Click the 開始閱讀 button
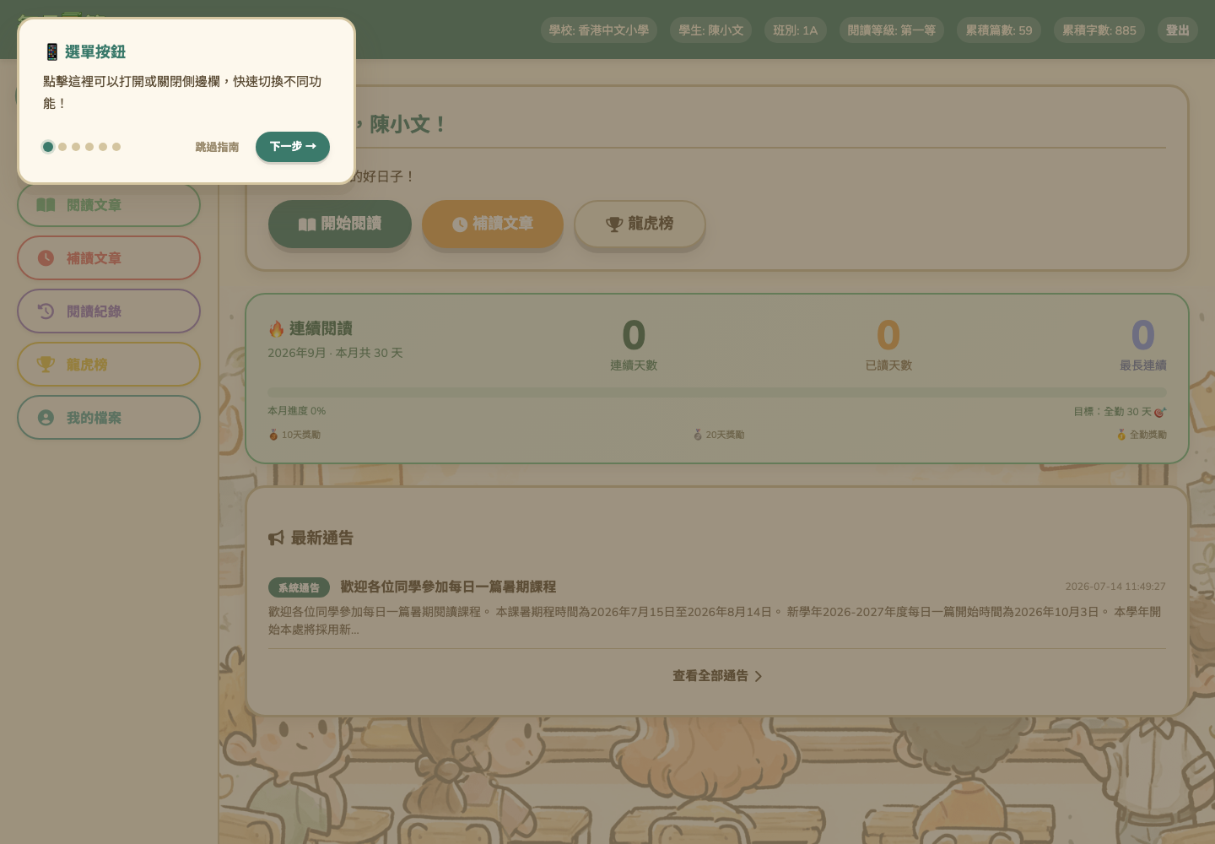The height and width of the screenshot is (844, 1215). 340,224
